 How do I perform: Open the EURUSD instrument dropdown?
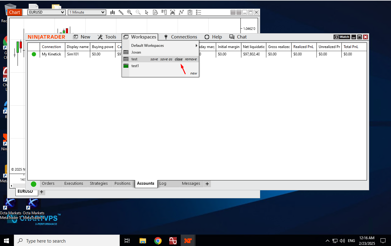coord(46,12)
